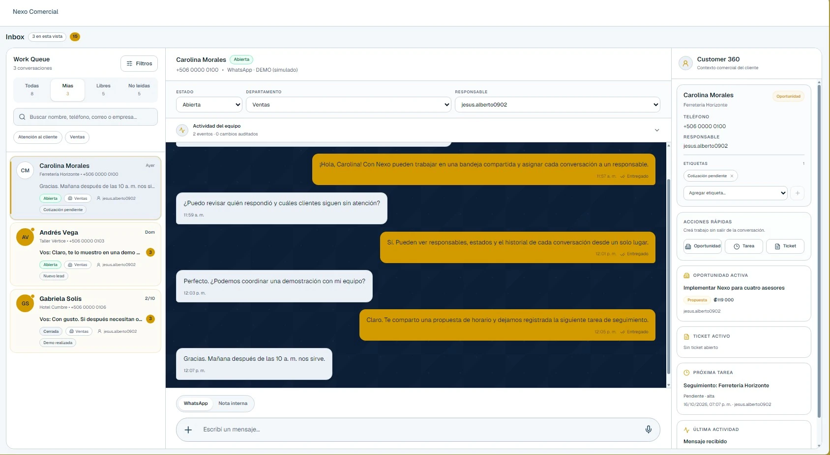Open the Estado dropdown
This screenshot has height=455, width=830.
[209, 105]
